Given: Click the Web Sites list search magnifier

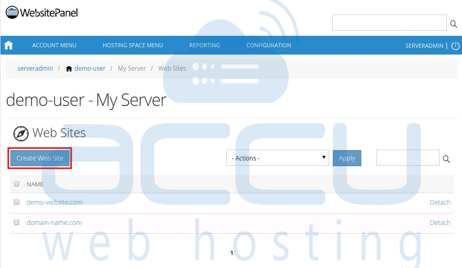Looking at the screenshot, I should [446, 159].
